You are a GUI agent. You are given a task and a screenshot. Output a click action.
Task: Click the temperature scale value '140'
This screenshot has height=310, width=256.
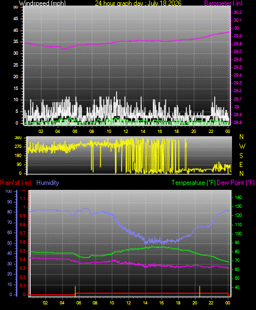pyautogui.click(x=238, y=197)
